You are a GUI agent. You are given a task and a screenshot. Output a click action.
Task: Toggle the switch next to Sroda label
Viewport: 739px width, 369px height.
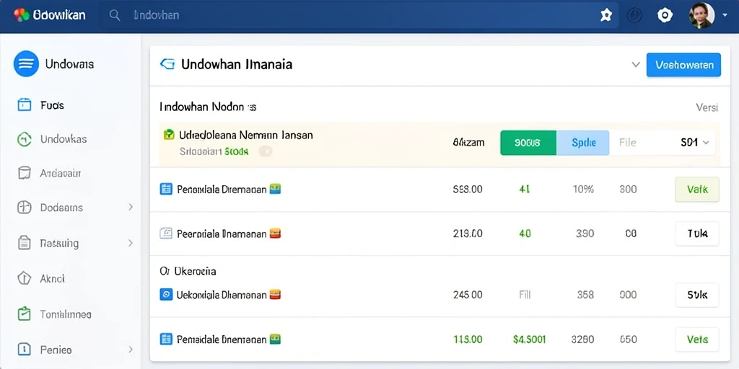266,151
